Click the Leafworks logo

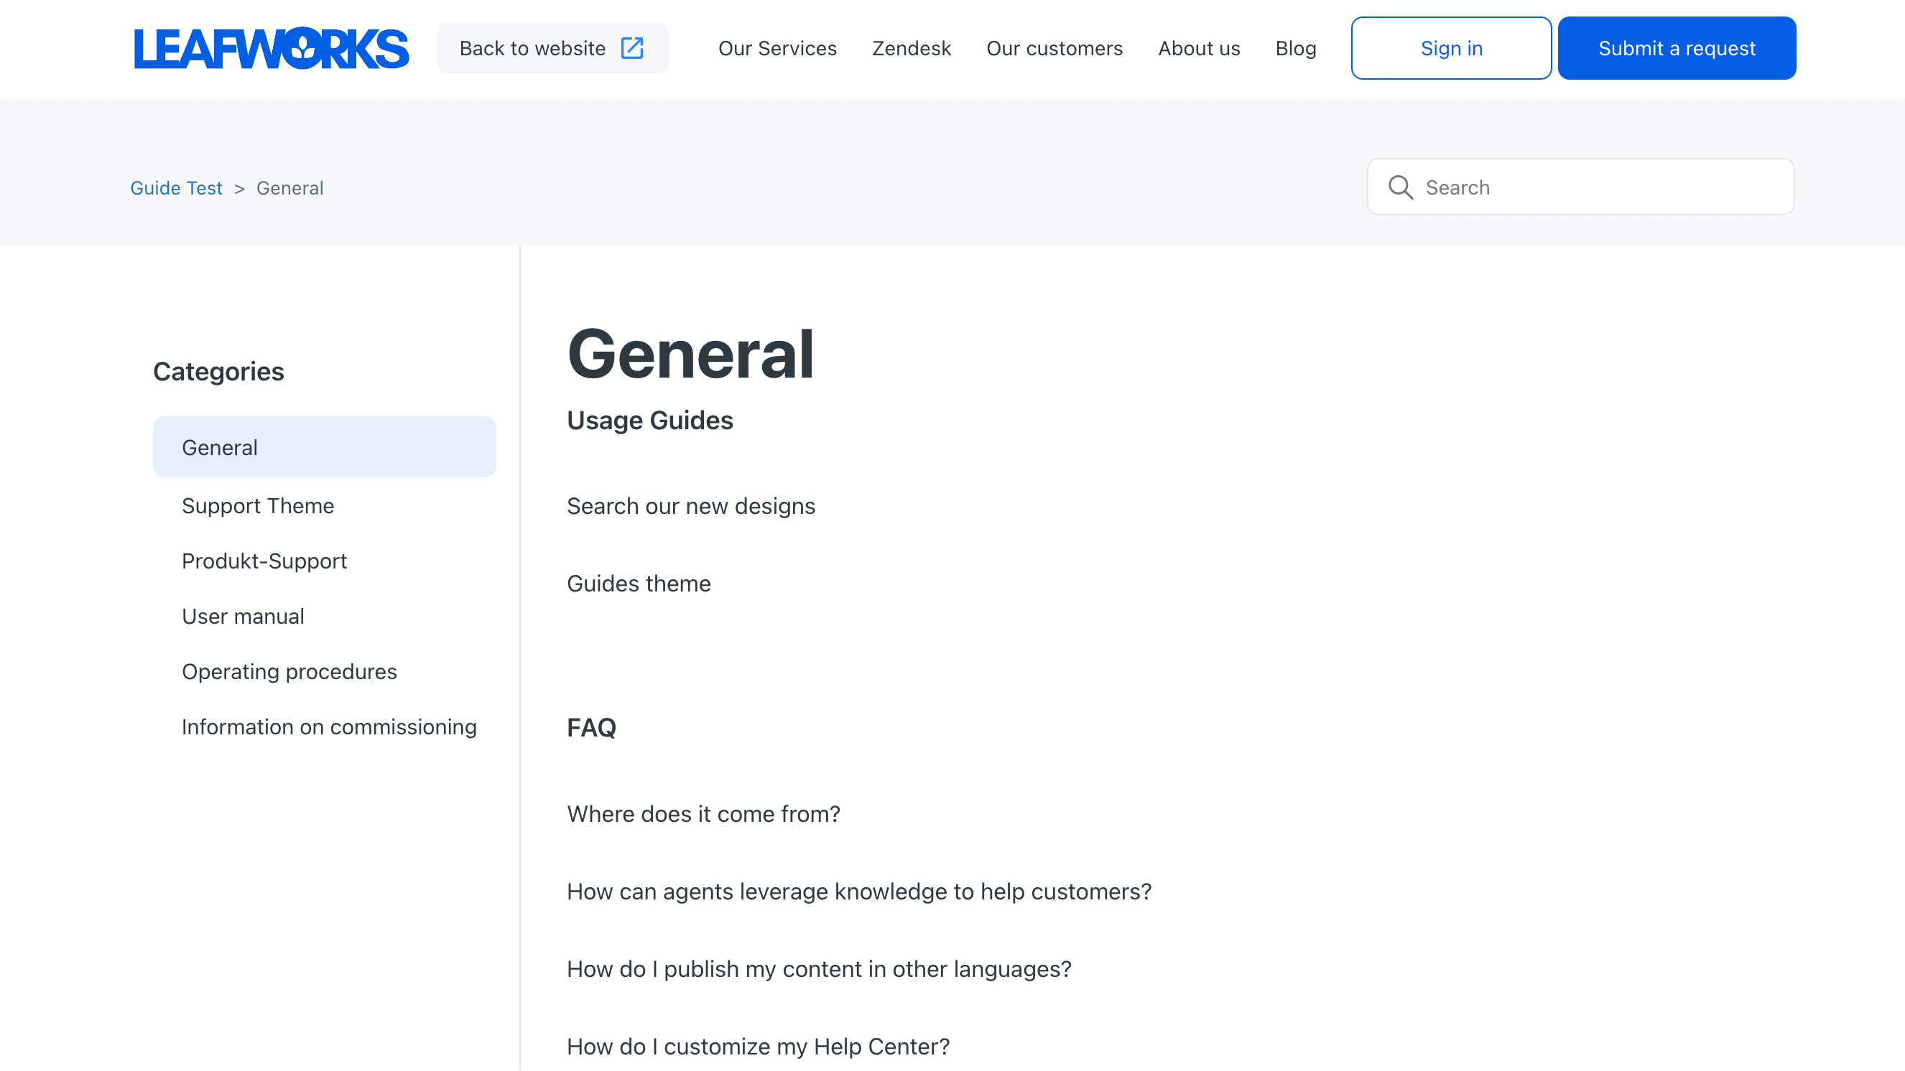click(x=271, y=48)
